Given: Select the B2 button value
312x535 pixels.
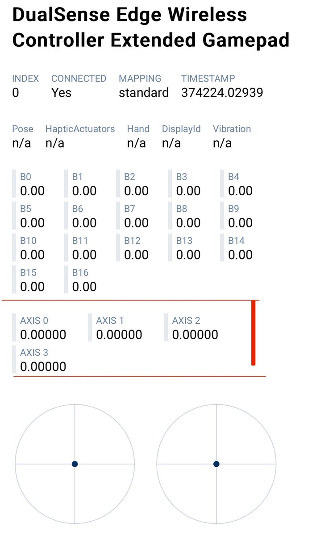Looking at the screenshot, I should 136,191.
